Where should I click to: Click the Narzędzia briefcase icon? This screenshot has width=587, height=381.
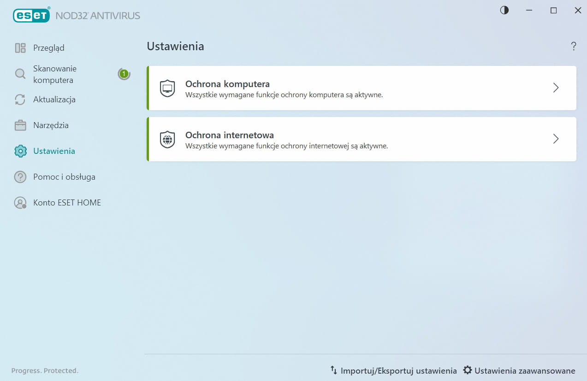(20, 125)
